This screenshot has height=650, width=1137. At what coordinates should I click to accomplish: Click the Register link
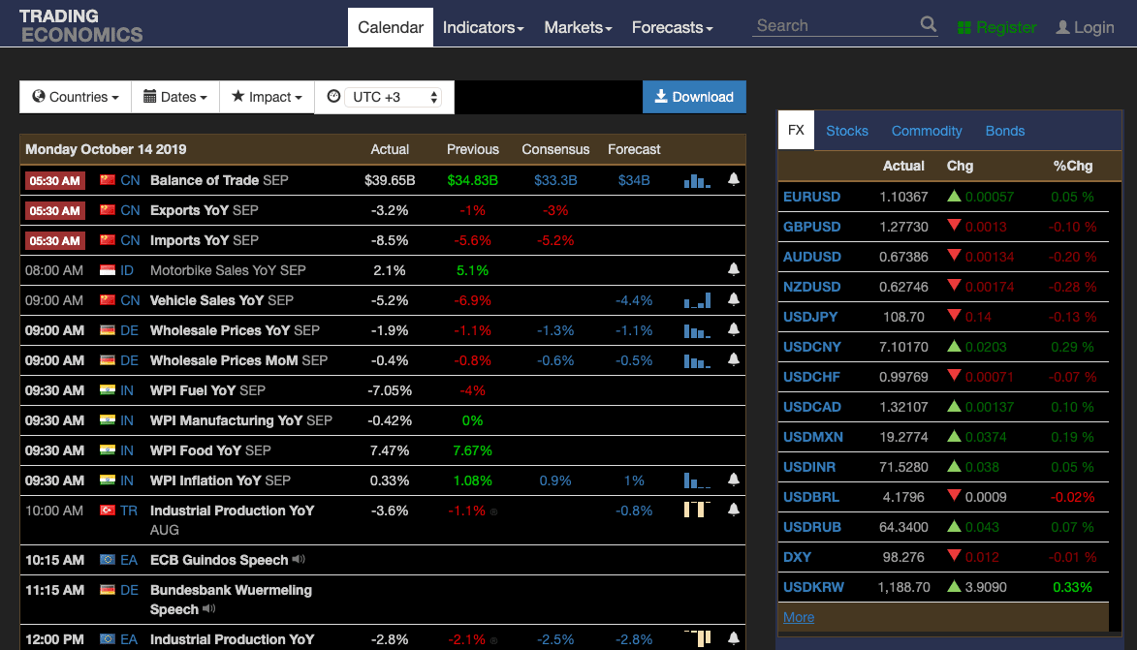(997, 27)
